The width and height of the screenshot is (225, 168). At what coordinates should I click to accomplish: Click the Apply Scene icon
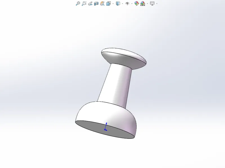pyautogui.click(x=143, y=4)
